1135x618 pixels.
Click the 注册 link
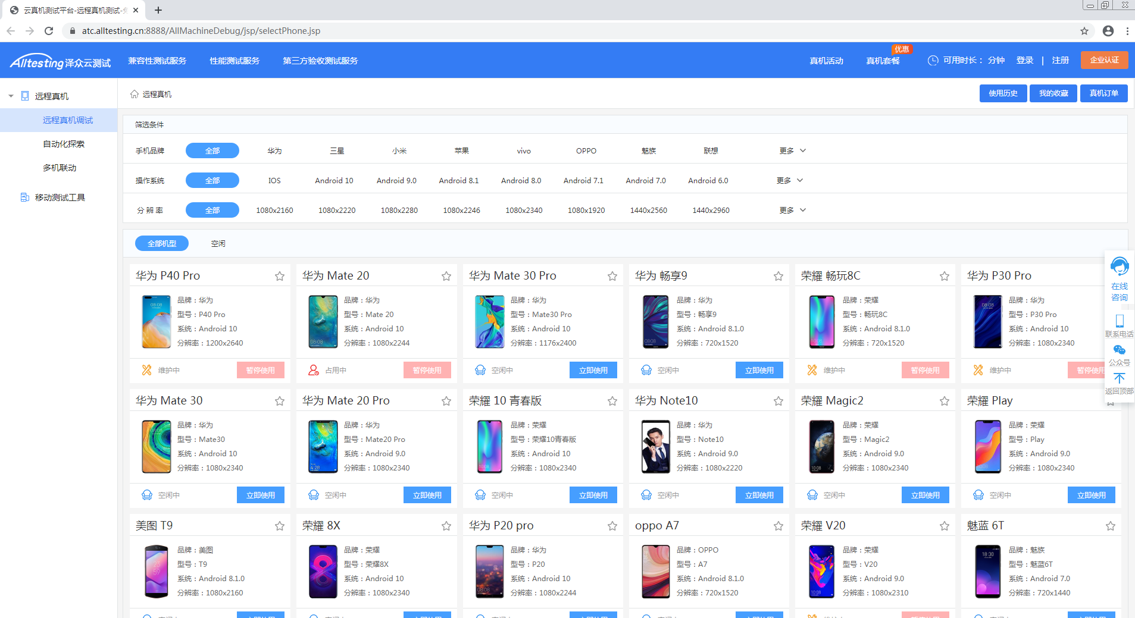tap(1061, 61)
